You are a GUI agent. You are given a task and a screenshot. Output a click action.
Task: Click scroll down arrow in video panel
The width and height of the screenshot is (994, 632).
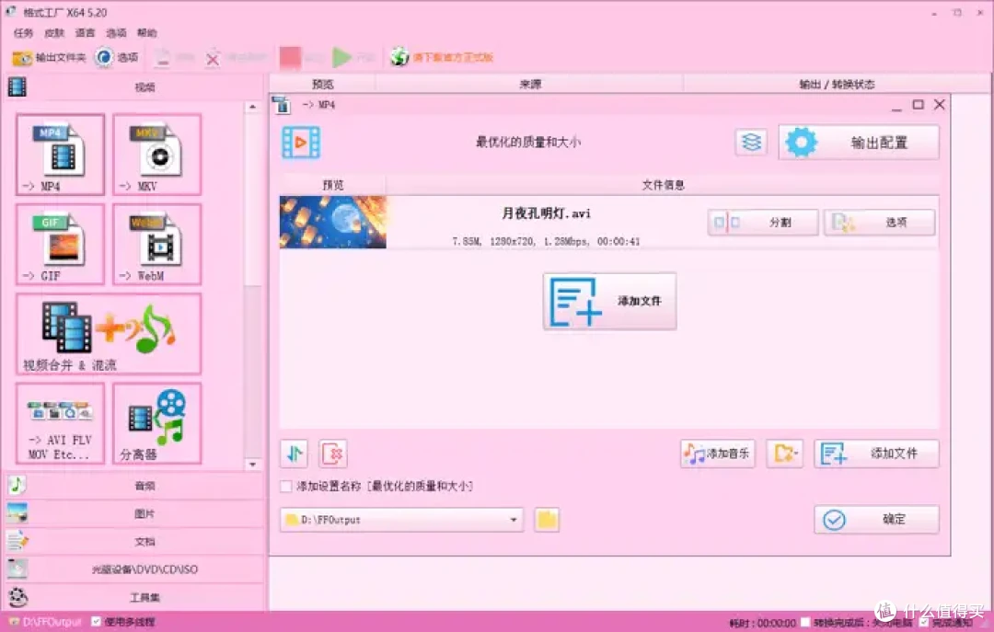[x=253, y=464]
